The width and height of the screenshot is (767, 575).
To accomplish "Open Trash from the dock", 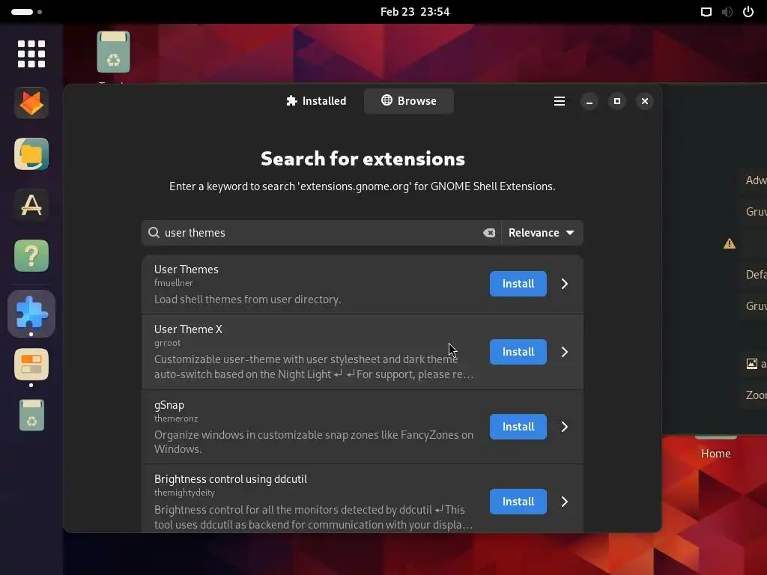I will click(x=31, y=416).
